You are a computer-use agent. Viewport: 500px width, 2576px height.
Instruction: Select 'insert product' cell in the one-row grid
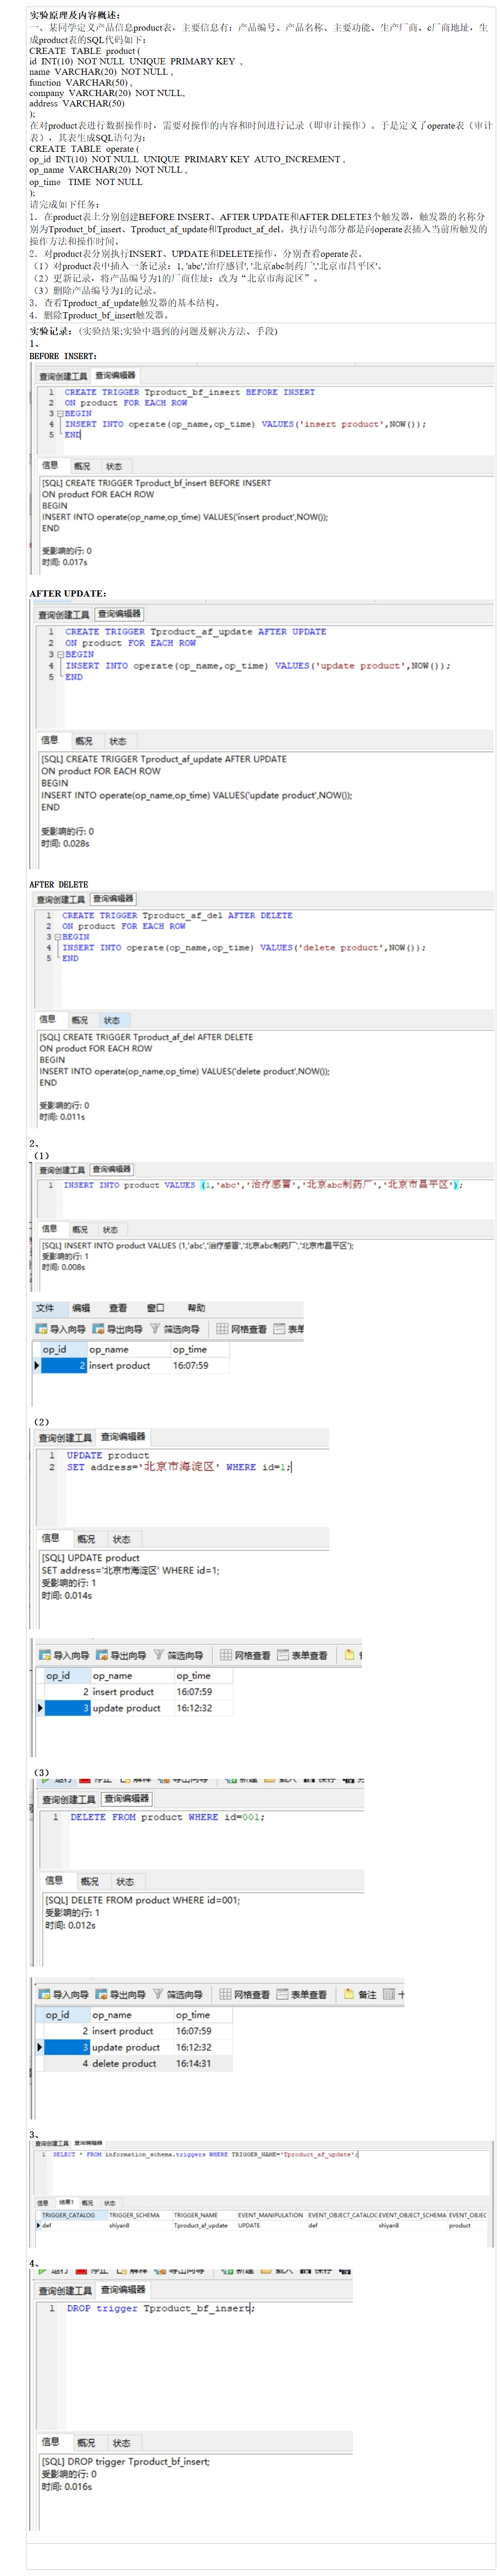pos(128,1365)
